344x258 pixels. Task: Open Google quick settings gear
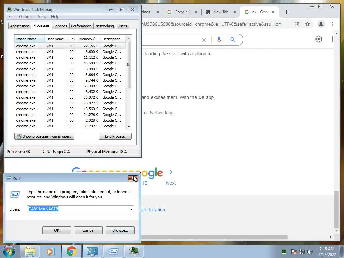tap(318, 39)
